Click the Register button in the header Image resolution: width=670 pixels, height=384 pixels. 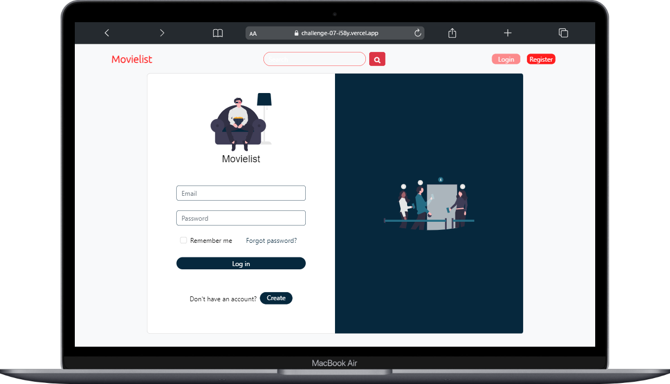541,59
